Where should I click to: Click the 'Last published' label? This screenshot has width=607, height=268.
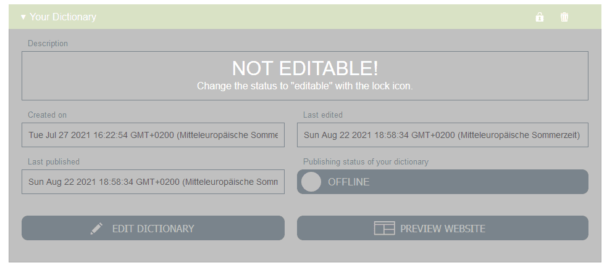[x=53, y=161]
